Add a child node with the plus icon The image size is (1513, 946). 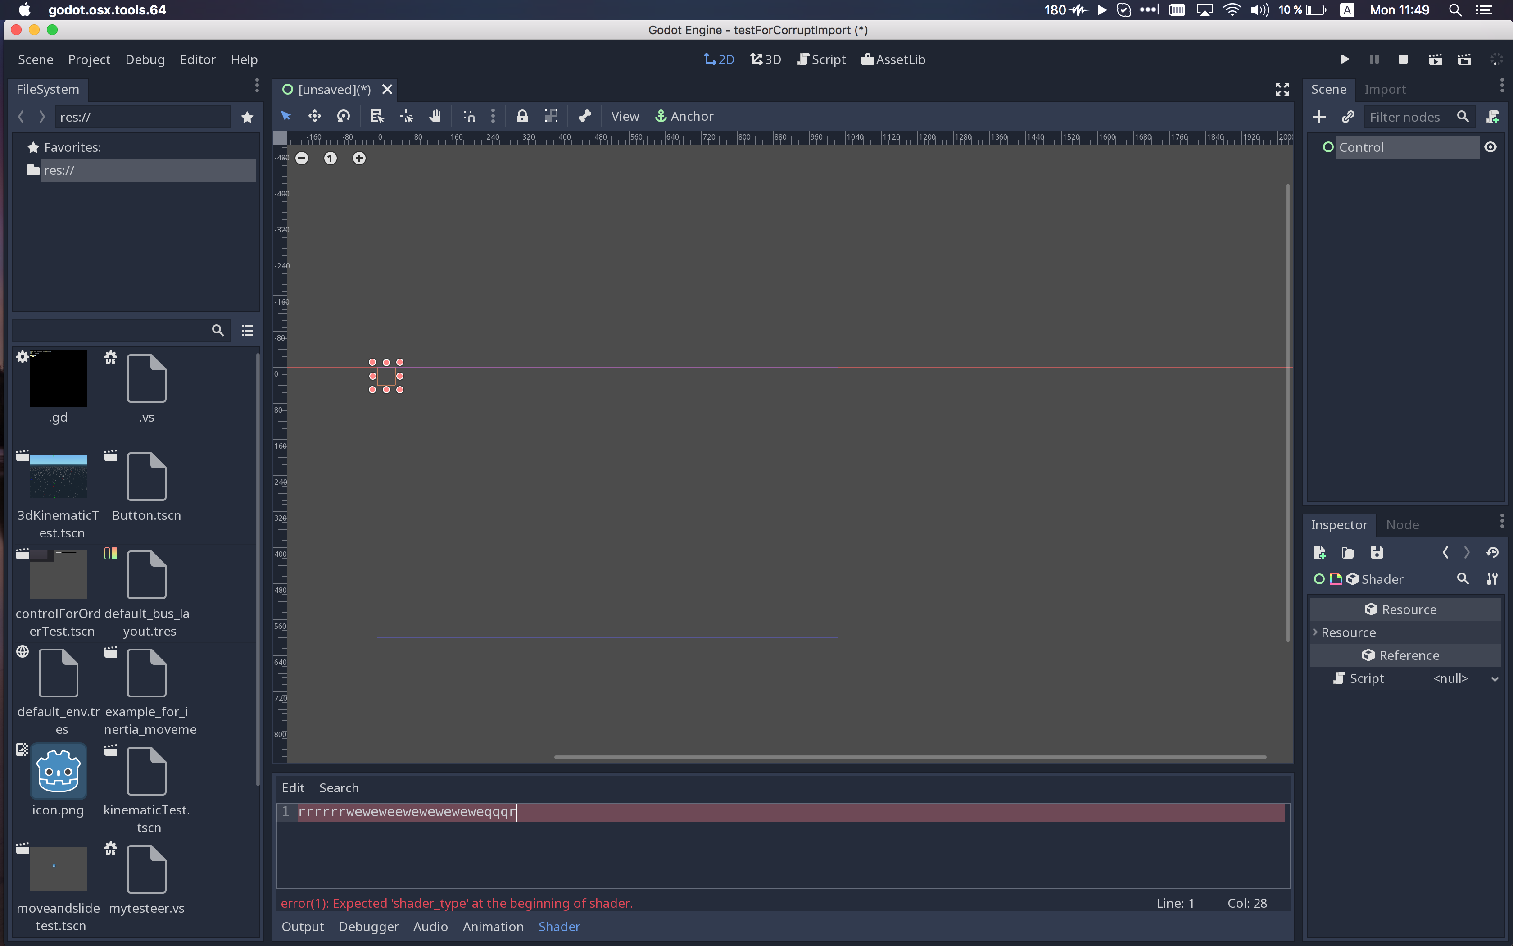point(1320,116)
